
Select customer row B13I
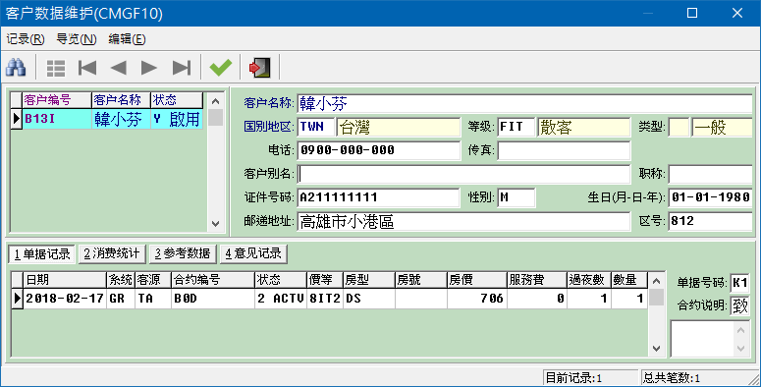click(57, 119)
